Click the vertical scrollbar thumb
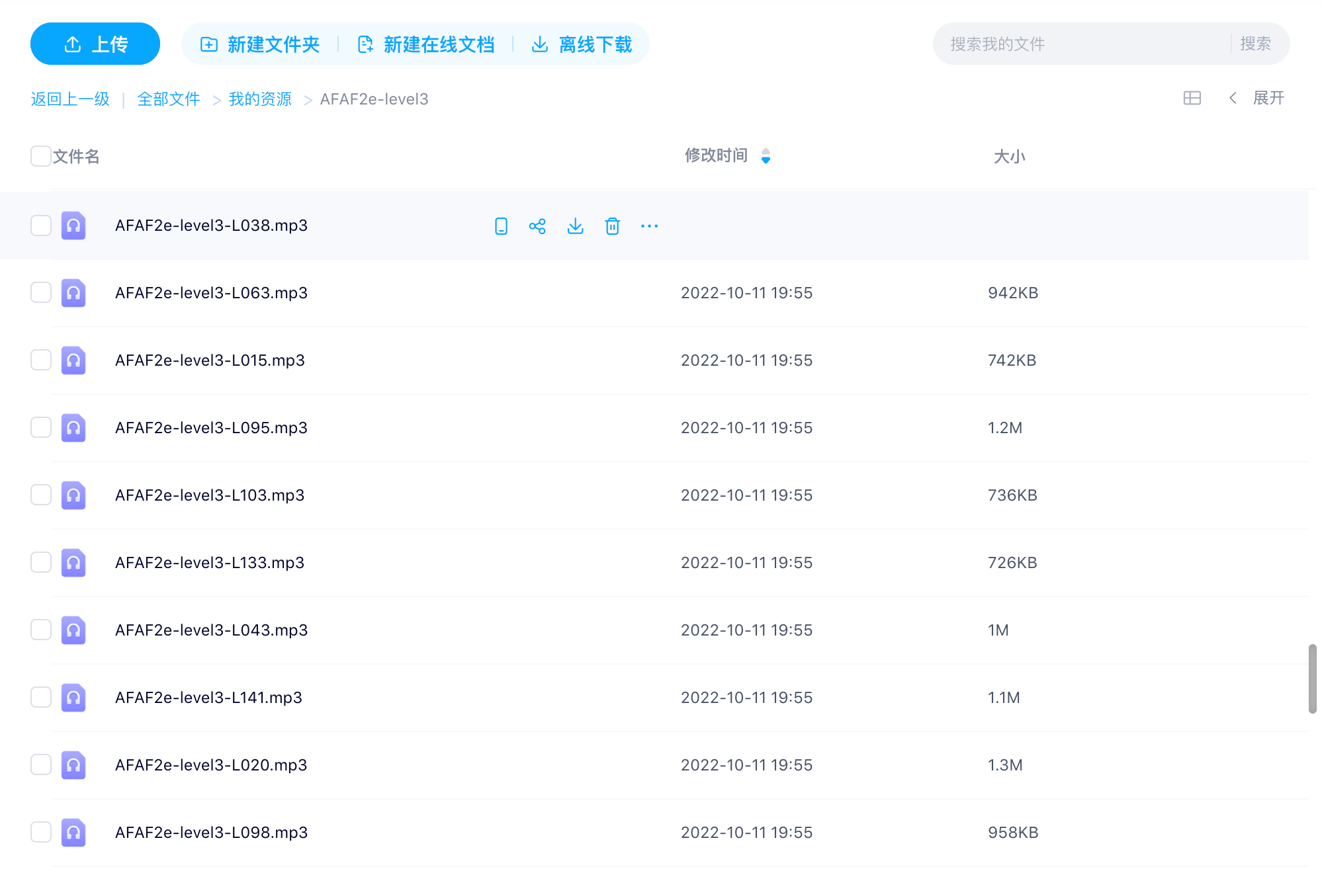Image resolution: width=1322 pixels, height=869 pixels. click(x=1313, y=679)
